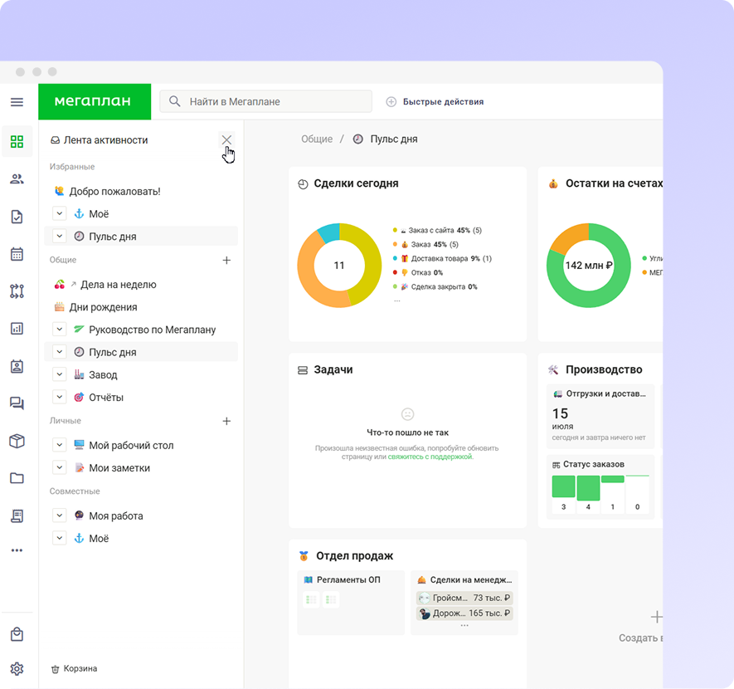Image resolution: width=734 pixels, height=689 pixels.
Task: Open Мои заметки dashboard label
Action: tap(119, 468)
